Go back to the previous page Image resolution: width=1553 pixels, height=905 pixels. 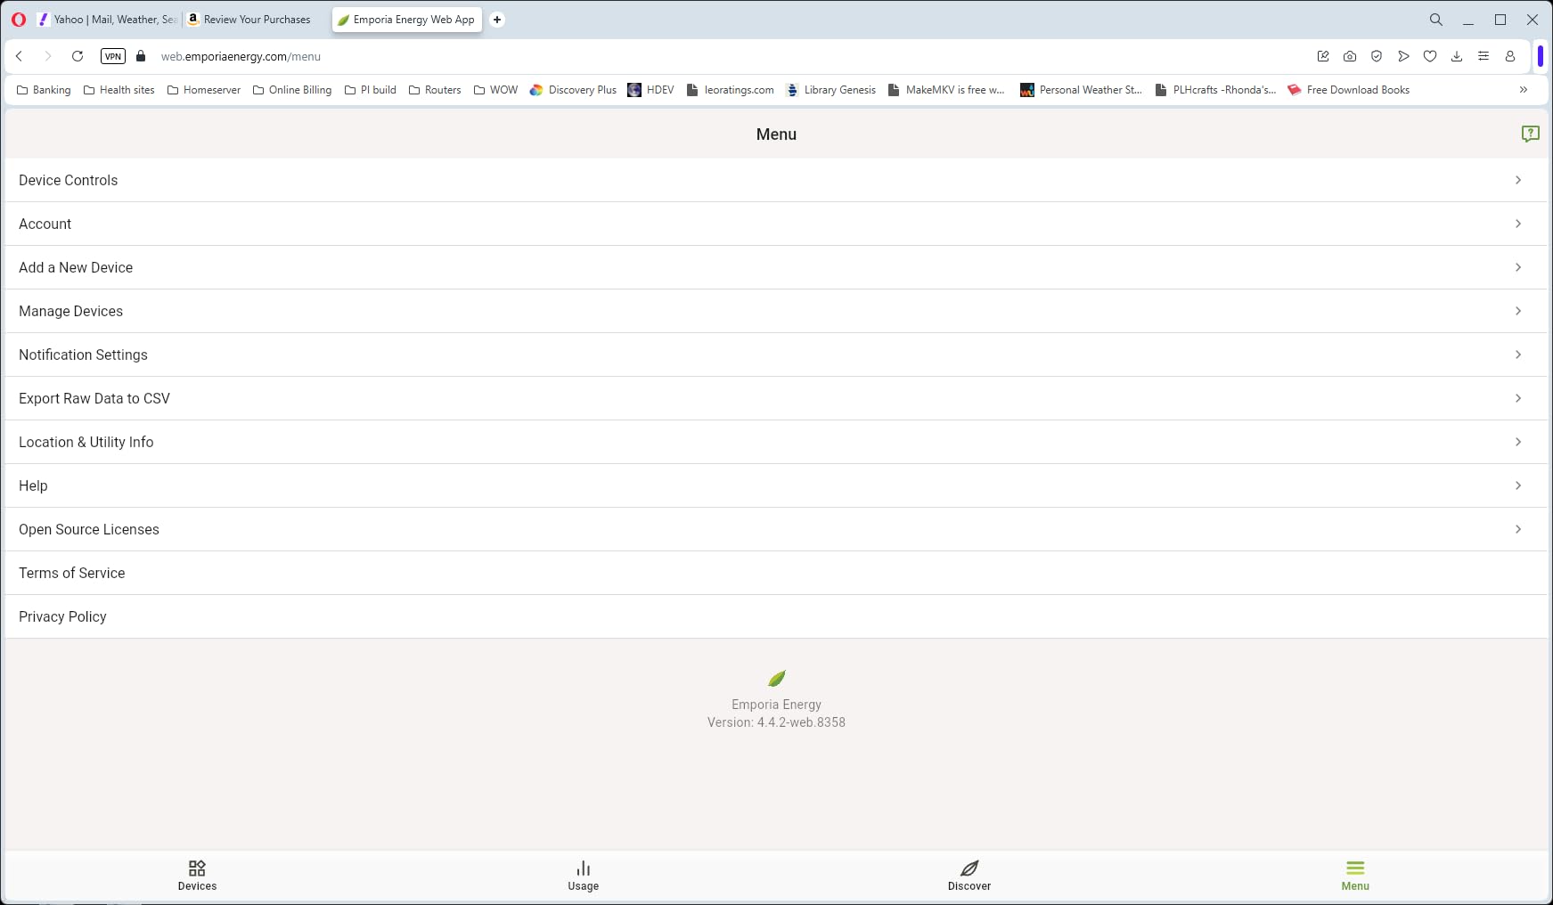(x=19, y=56)
